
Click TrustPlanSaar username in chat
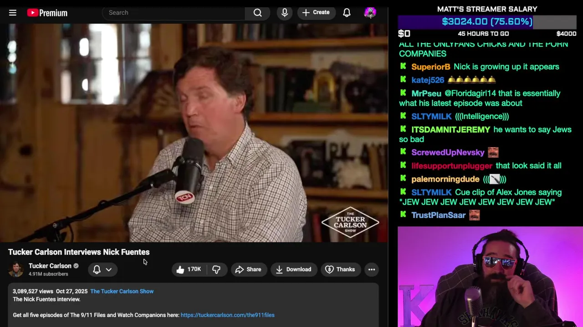[x=438, y=215]
